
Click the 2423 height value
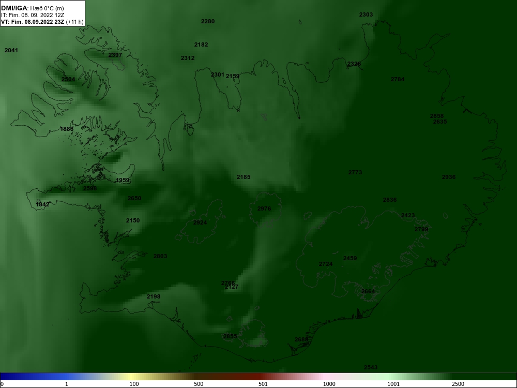(408, 215)
